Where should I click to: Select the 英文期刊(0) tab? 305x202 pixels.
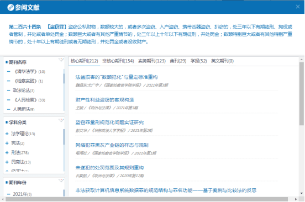(x=222, y=61)
